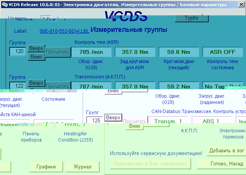
Task: Click the Измерительные группы heading
Action: pos(129,30)
